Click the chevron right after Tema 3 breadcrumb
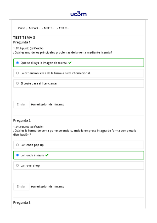157x223 pixels. [x=42, y=28]
